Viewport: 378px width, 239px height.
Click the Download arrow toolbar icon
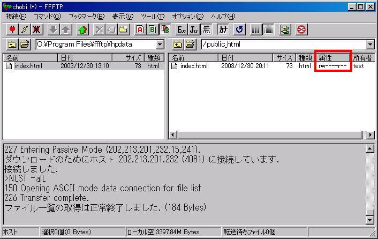point(54,29)
